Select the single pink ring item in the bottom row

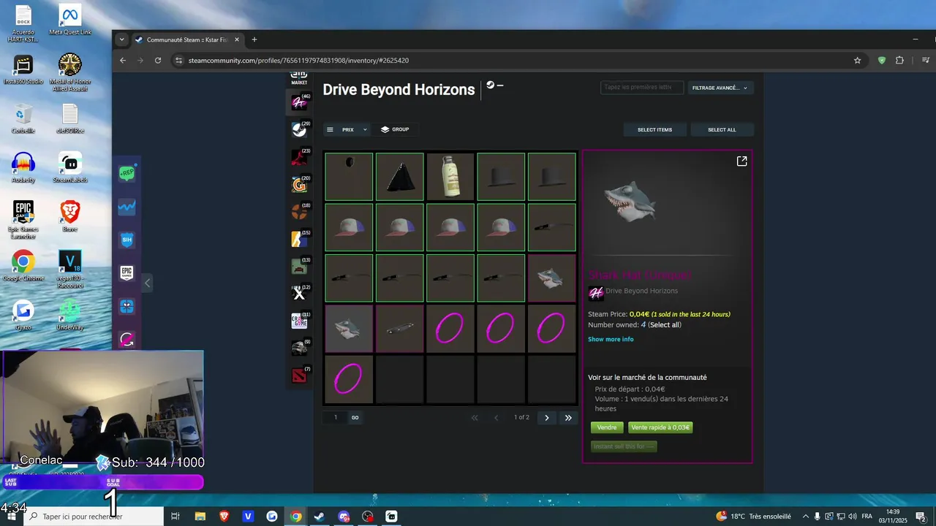tap(349, 379)
